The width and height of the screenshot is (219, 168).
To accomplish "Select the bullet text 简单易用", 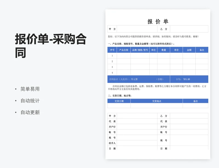I will pyautogui.click(x=30, y=89).
